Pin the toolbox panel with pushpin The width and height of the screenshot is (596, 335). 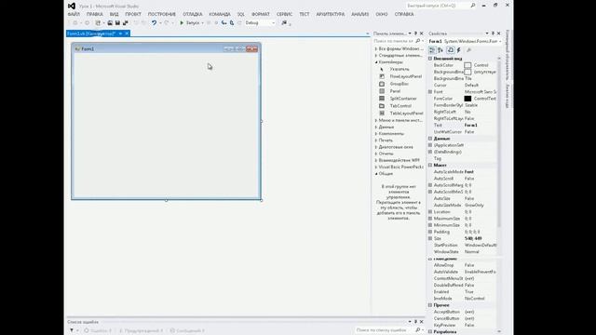415,33
